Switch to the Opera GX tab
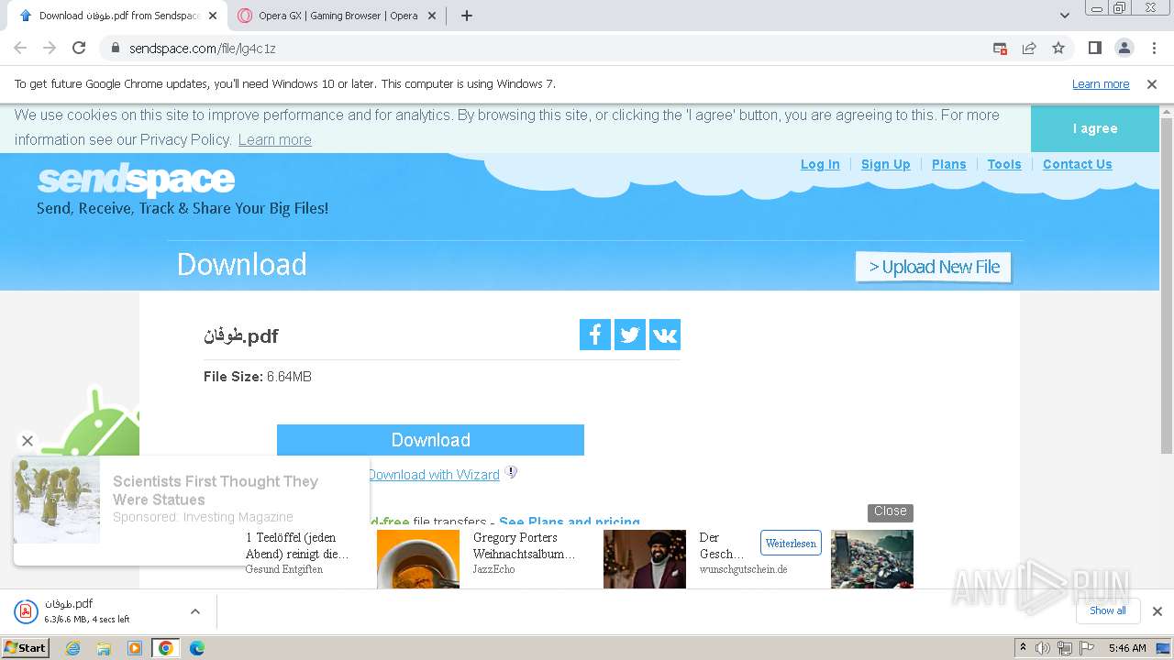This screenshot has width=1174, height=660. coord(338,16)
